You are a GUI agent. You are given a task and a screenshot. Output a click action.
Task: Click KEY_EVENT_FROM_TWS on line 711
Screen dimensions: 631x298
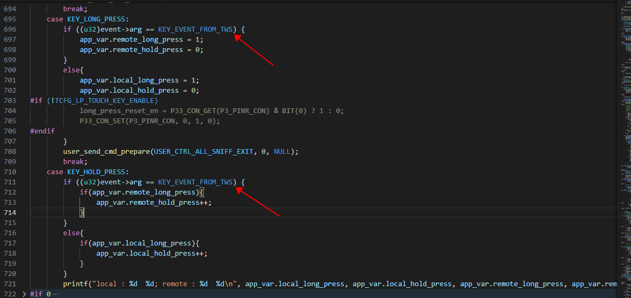pos(195,182)
